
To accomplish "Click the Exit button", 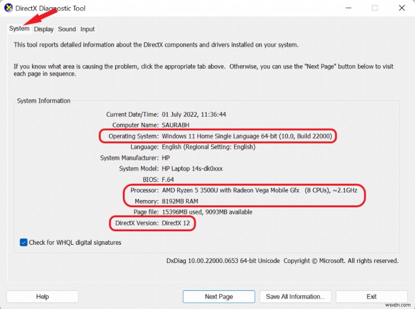I will point(371,297).
